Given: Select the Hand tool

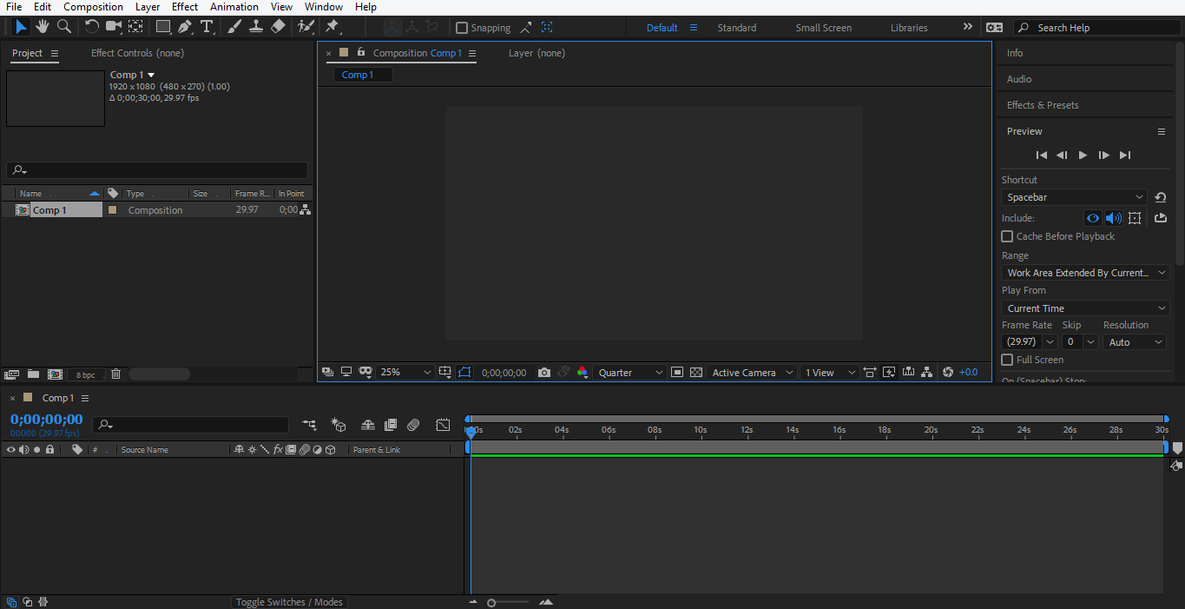Looking at the screenshot, I should [x=43, y=27].
